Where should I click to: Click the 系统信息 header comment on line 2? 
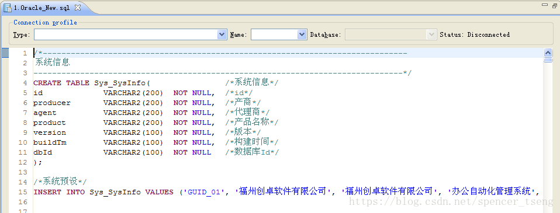53,63
